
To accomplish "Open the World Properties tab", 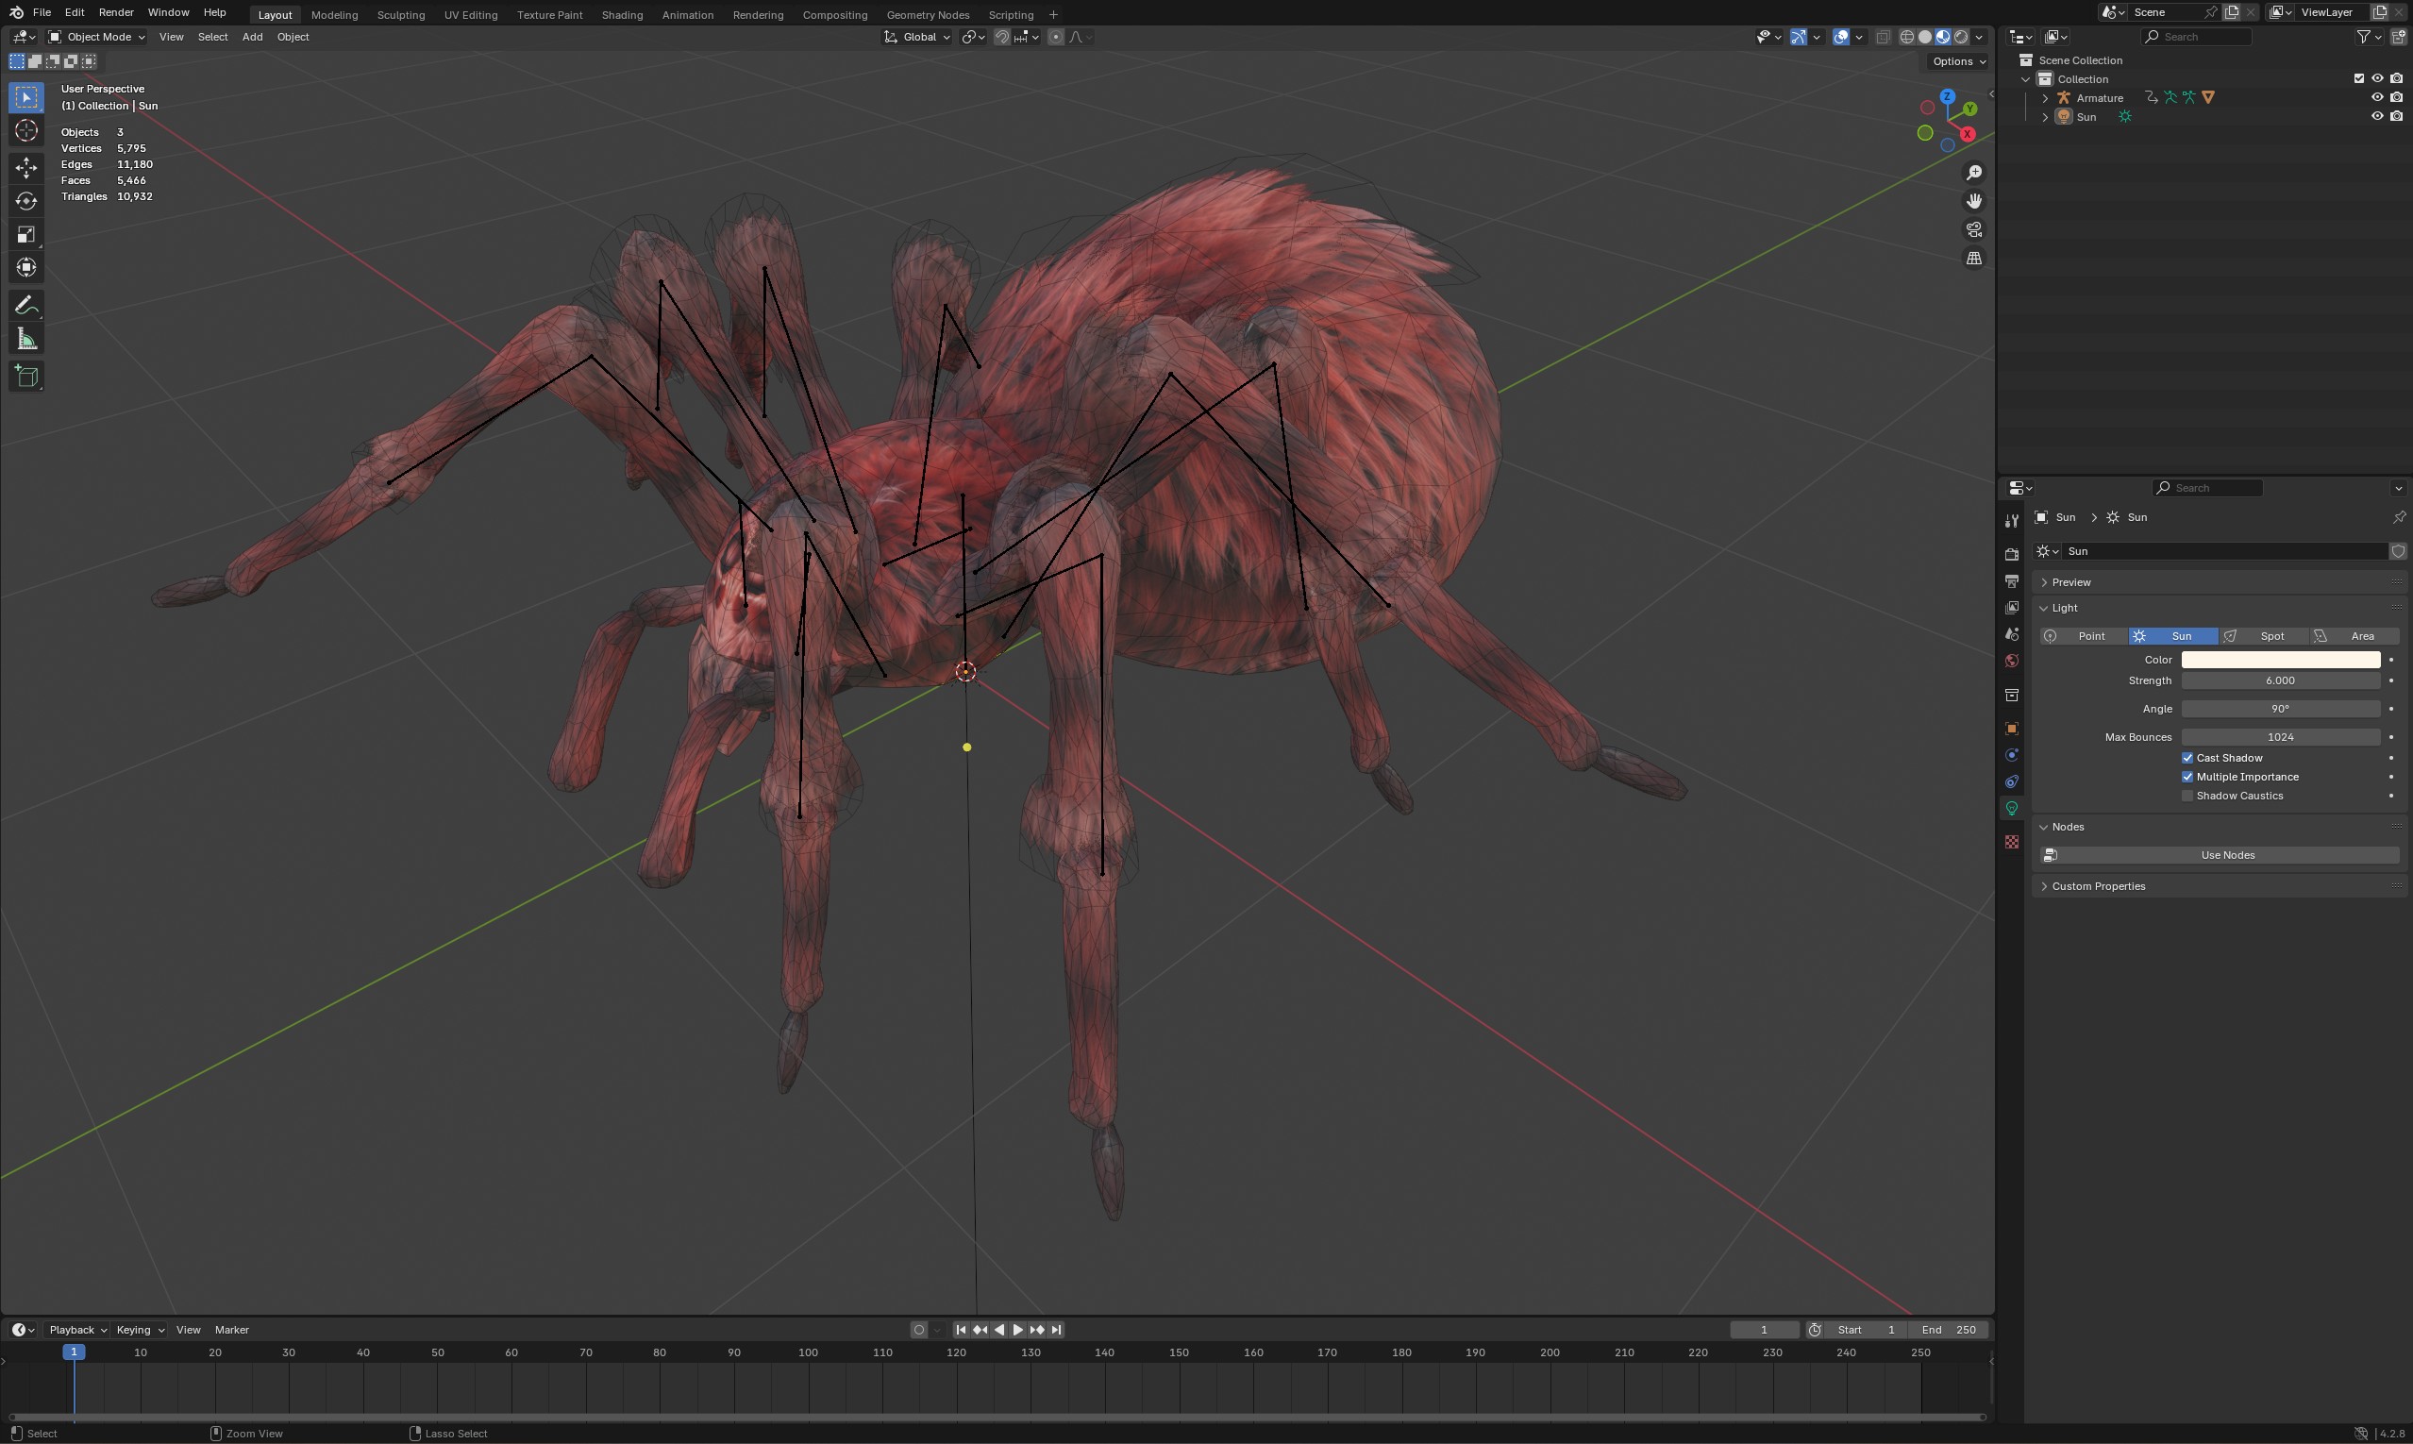I will [x=2010, y=660].
